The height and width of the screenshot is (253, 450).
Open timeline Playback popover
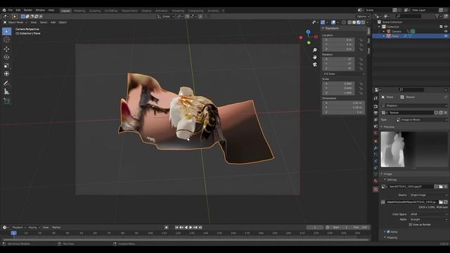click(19, 228)
